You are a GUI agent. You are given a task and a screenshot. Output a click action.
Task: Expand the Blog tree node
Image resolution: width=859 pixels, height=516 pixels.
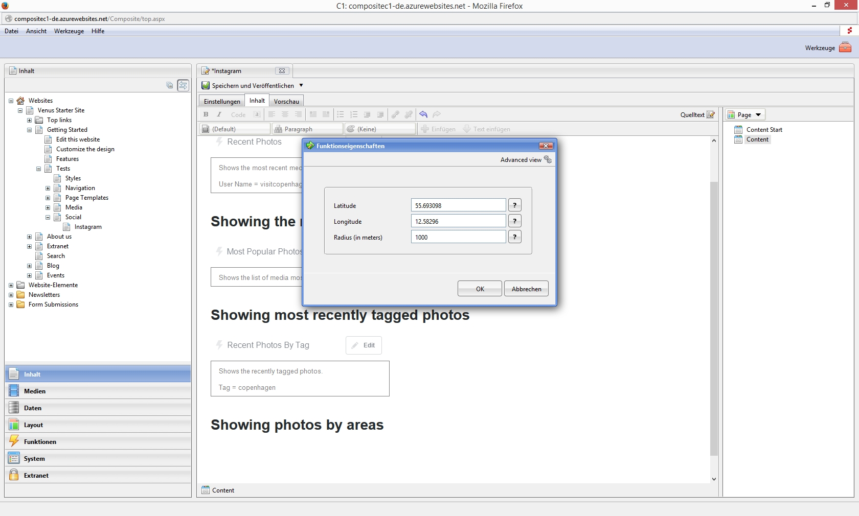point(29,266)
